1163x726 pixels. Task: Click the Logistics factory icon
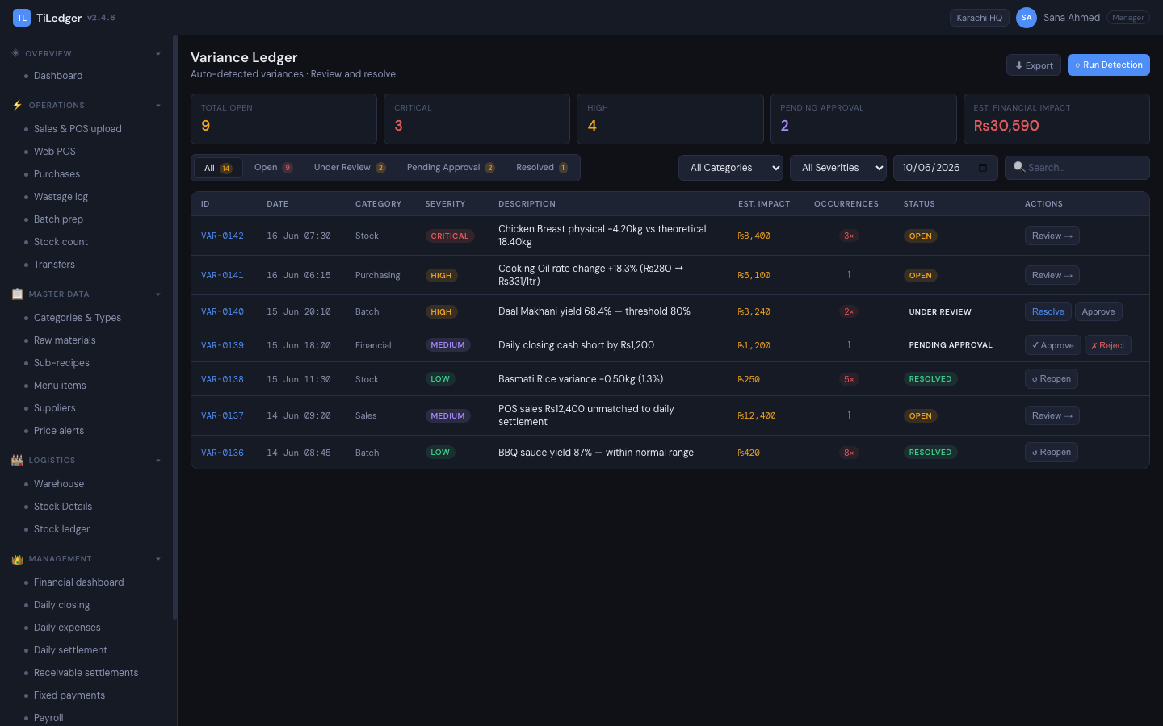pos(17,460)
